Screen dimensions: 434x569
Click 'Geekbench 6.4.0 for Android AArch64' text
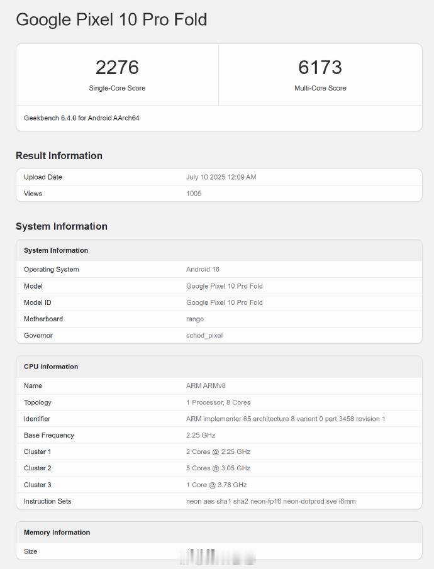coord(82,118)
